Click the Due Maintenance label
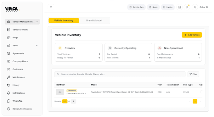Image resolution: width=214 pixels, height=117 pixels. pos(165,54)
